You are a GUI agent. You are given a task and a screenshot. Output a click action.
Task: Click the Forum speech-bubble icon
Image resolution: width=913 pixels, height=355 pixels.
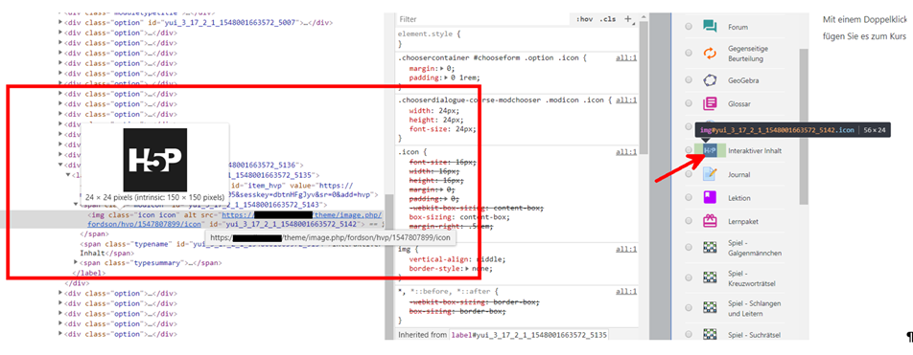click(x=710, y=27)
